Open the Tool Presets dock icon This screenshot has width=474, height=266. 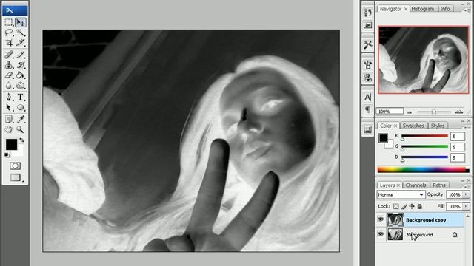367,45
